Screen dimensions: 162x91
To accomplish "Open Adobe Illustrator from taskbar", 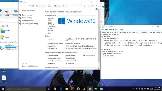I will [x=73, y=89].
